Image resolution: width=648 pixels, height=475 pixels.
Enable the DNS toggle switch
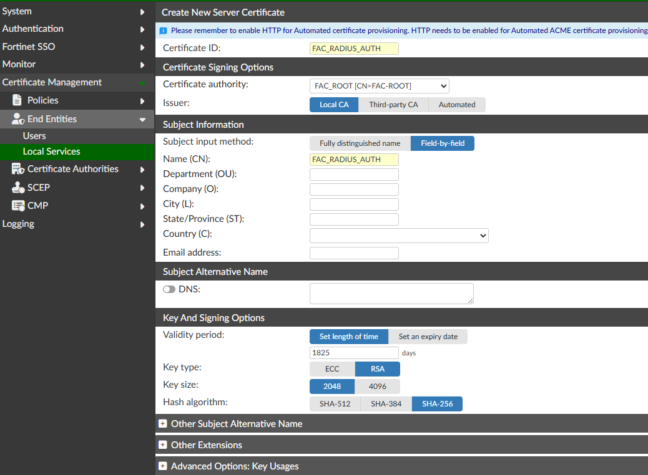point(169,289)
